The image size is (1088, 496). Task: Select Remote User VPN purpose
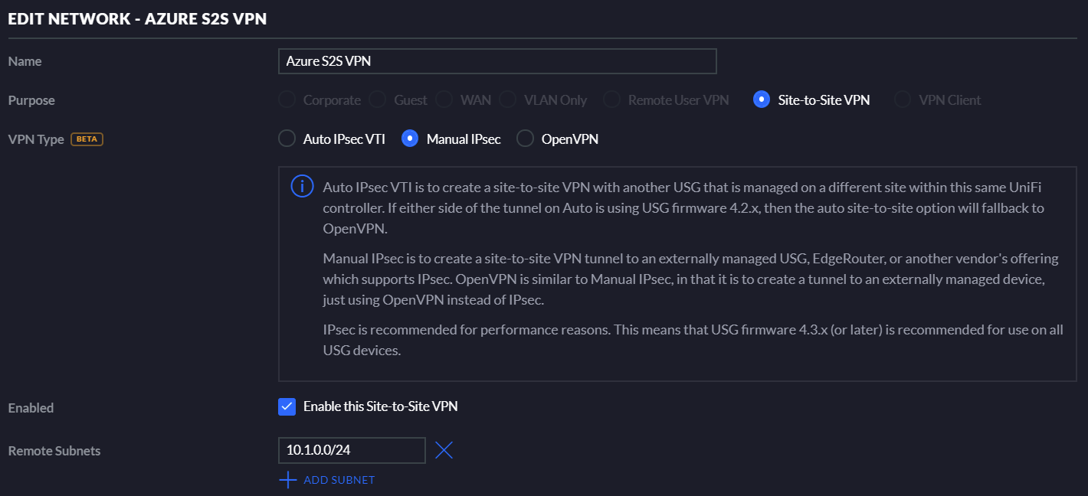(611, 100)
